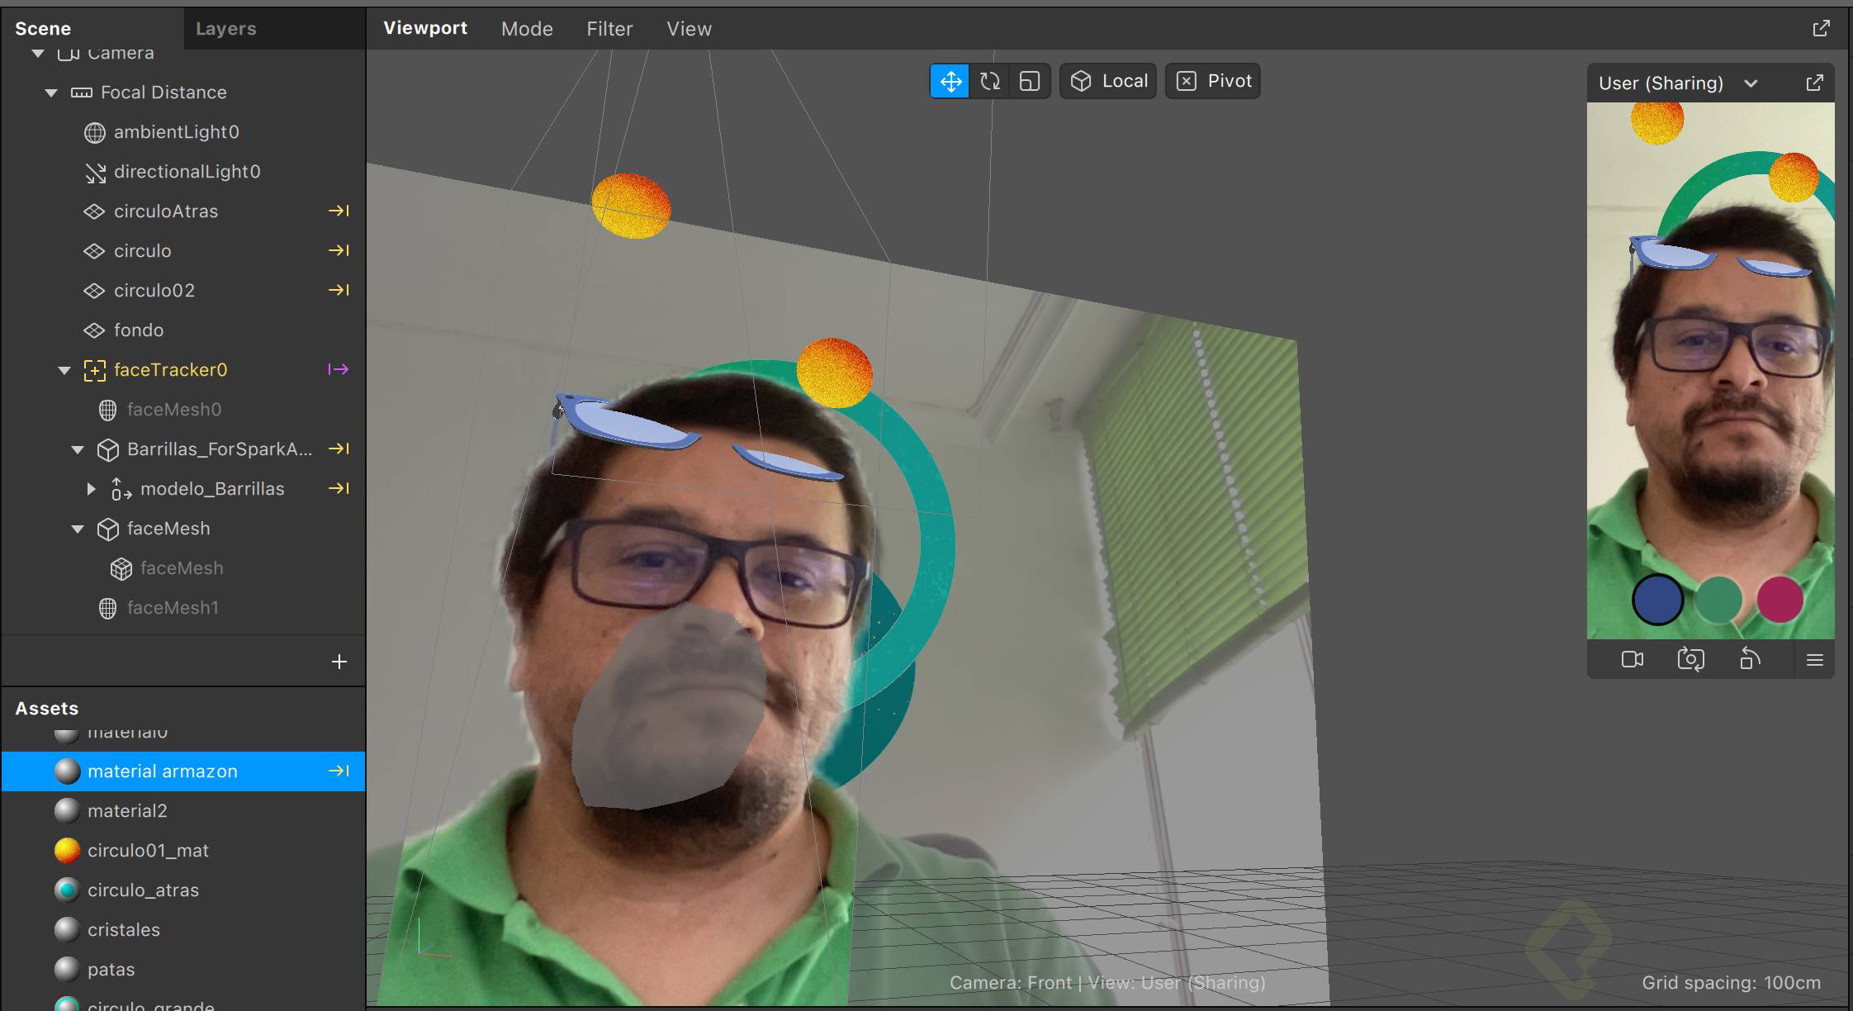Collapse the faceTracker0 tree node
This screenshot has width=1853, height=1011.
[x=64, y=370]
